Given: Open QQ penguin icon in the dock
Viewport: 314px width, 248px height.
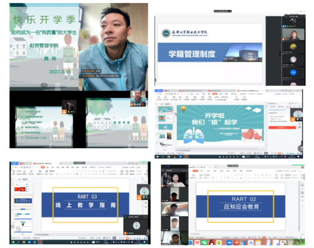Looking at the screenshot, I should point(212,242).
